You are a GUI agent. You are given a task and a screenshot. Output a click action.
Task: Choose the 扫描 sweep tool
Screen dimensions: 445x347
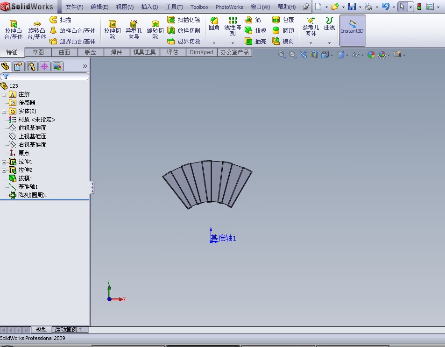(x=60, y=20)
